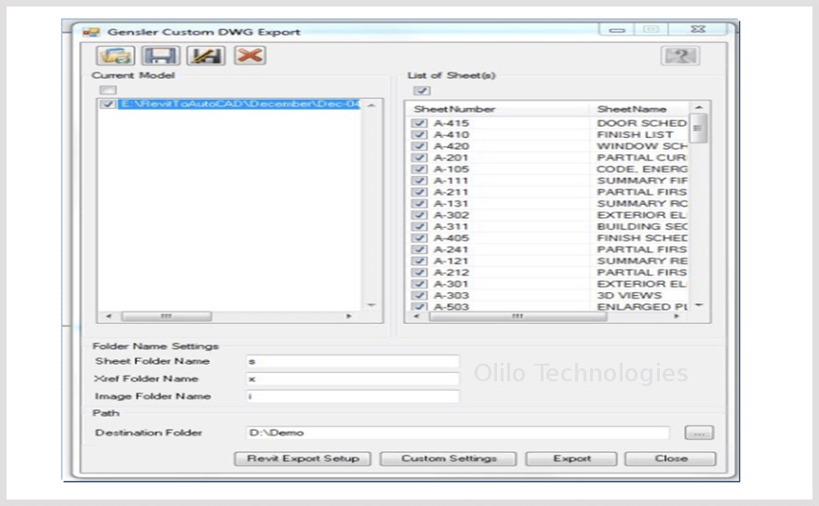Browse destination folder with the ... button

(x=699, y=433)
